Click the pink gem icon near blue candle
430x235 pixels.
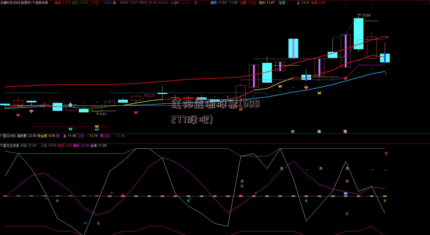tap(306, 88)
